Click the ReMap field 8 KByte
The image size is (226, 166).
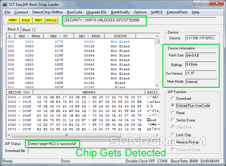click(201, 64)
